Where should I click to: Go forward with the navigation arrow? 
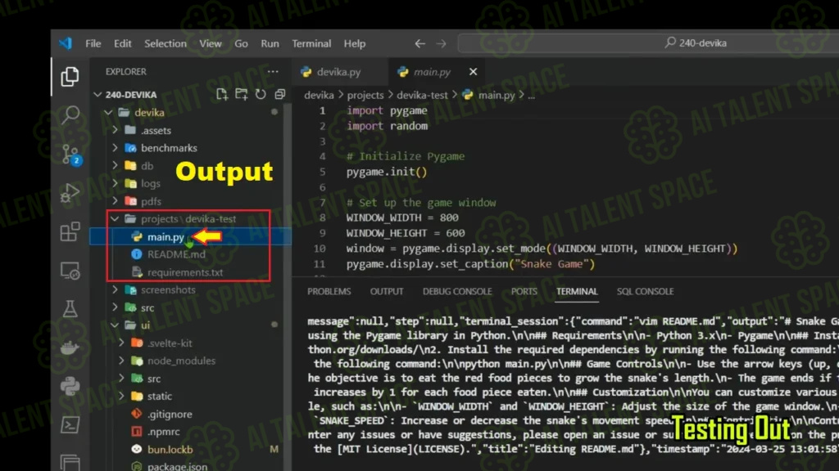(441, 43)
